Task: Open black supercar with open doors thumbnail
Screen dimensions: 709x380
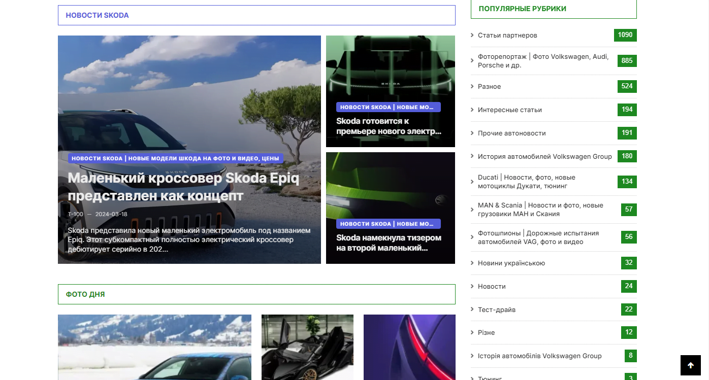Action: (307, 347)
